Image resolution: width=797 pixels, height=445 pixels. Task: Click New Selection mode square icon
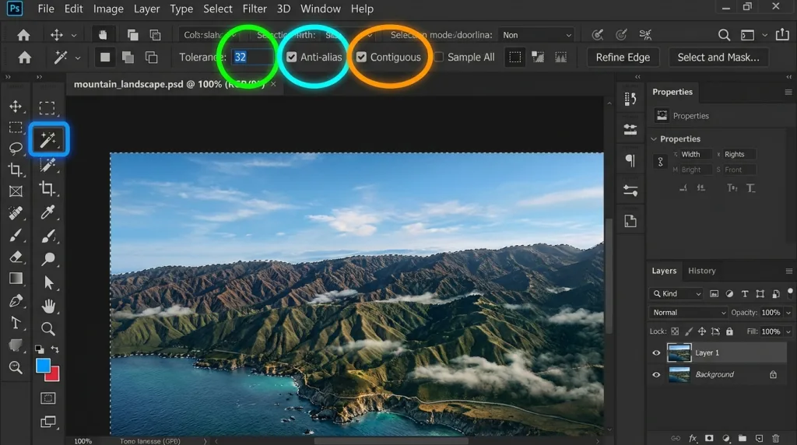(x=105, y=58)
